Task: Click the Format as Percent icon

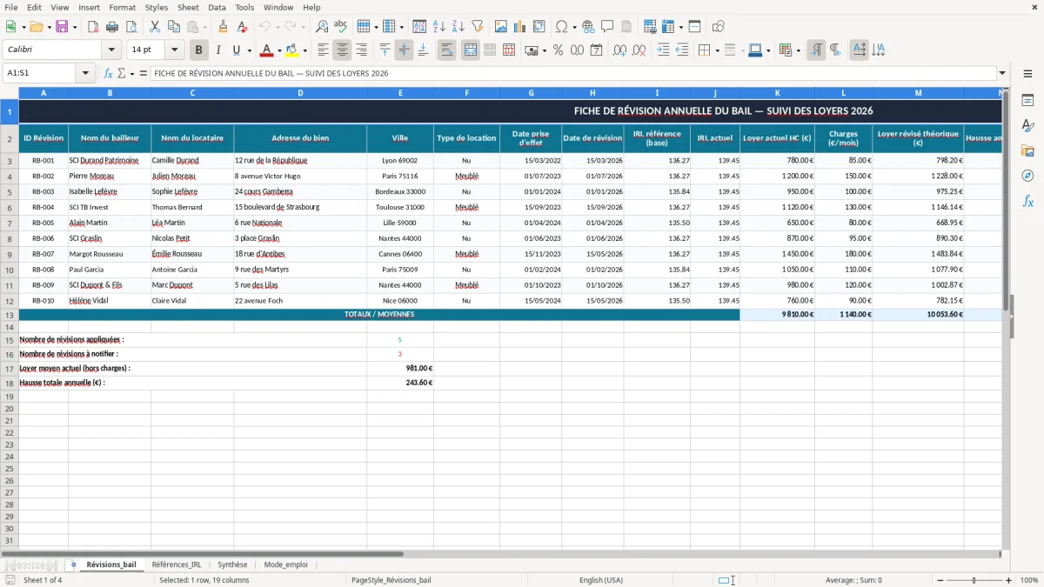Action: 558,50
